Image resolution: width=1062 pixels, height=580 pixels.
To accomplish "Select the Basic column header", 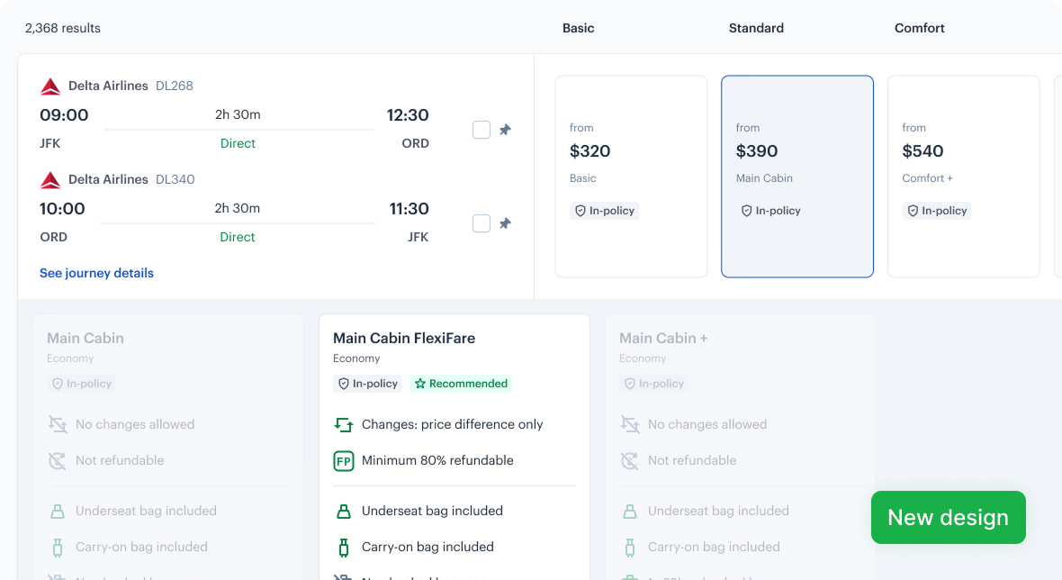I will 578,28.
